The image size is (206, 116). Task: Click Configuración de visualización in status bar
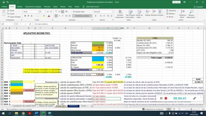[153, 109]
